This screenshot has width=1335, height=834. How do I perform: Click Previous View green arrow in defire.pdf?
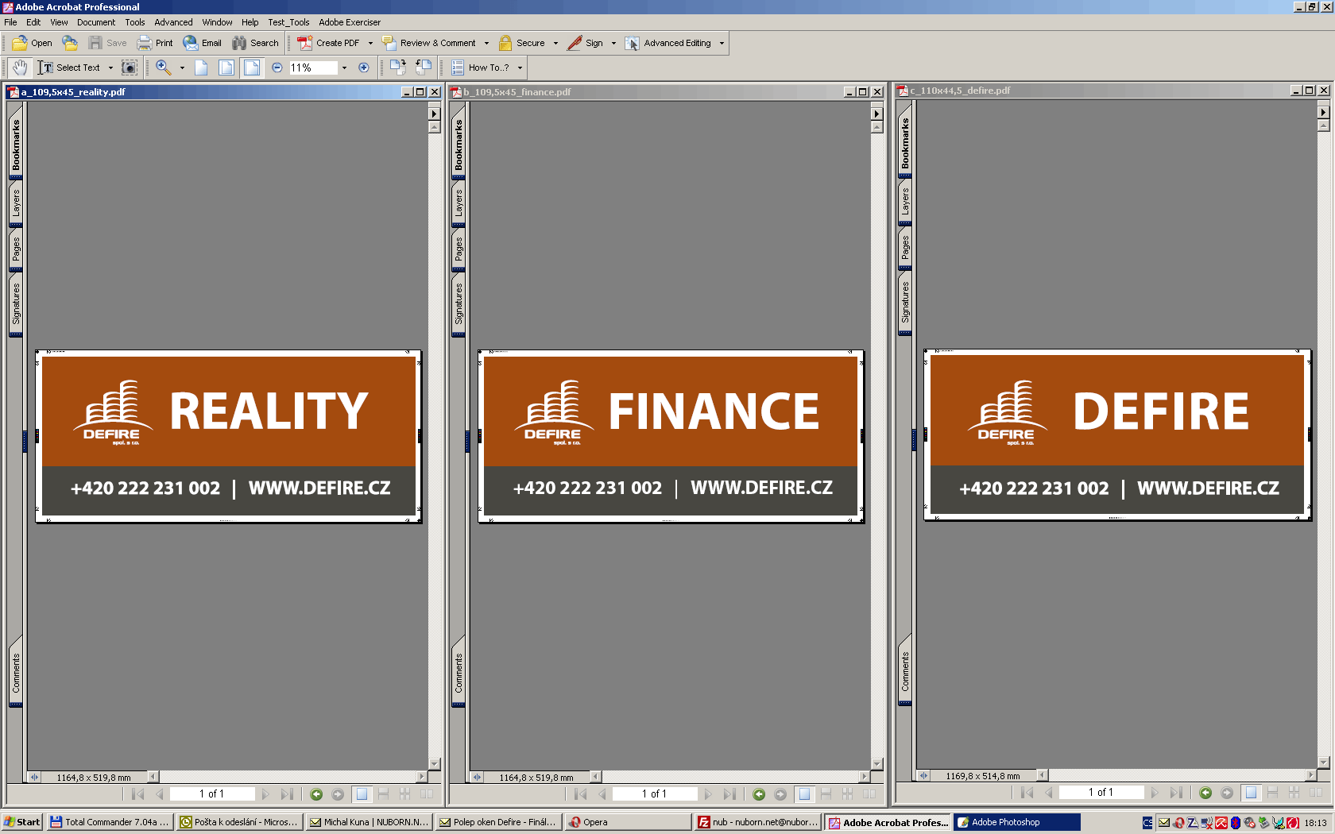coord(1205,793)
